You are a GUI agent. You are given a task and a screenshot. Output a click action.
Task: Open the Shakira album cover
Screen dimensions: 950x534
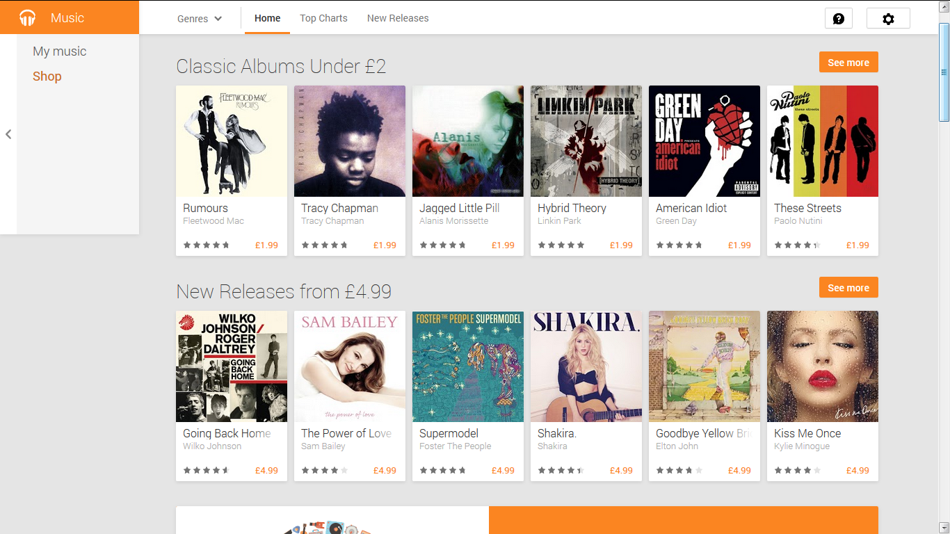(586, 366)
